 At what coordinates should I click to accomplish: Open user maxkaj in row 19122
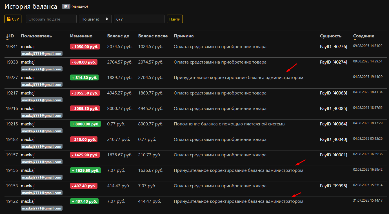point(28,201)
